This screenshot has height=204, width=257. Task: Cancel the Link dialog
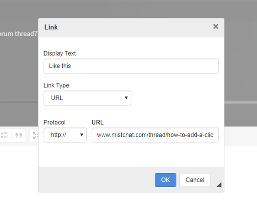[195, 180]
